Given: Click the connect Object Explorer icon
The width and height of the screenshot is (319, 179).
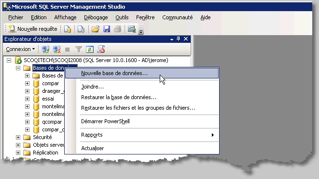Looking at the screenshot, I should [45, 49].
